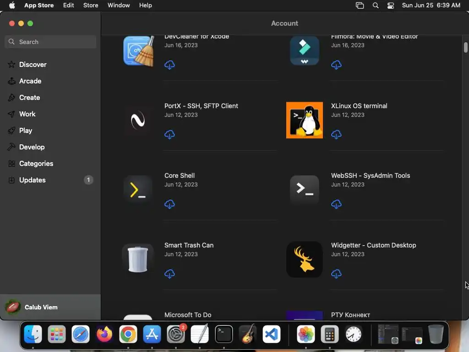The height and width of the screenshot is (352, 469).
Task: Open the App Store menu
Action: pyautogui.click(x=39, y=5)
